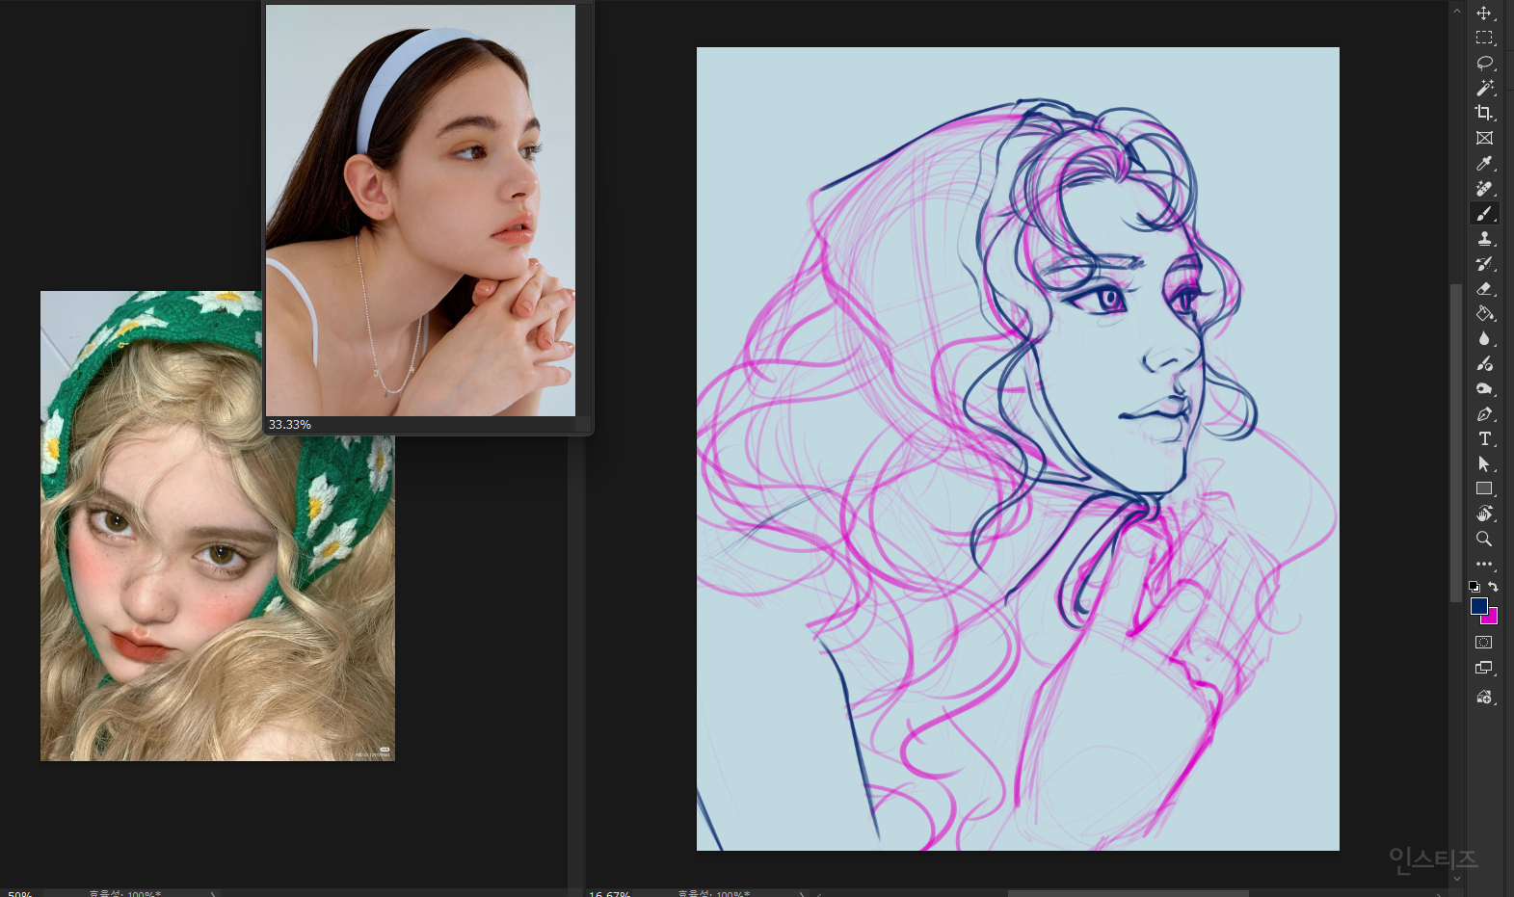
Task: Activate the Magic Wand tool
Action: click(x=1484, y=88)
